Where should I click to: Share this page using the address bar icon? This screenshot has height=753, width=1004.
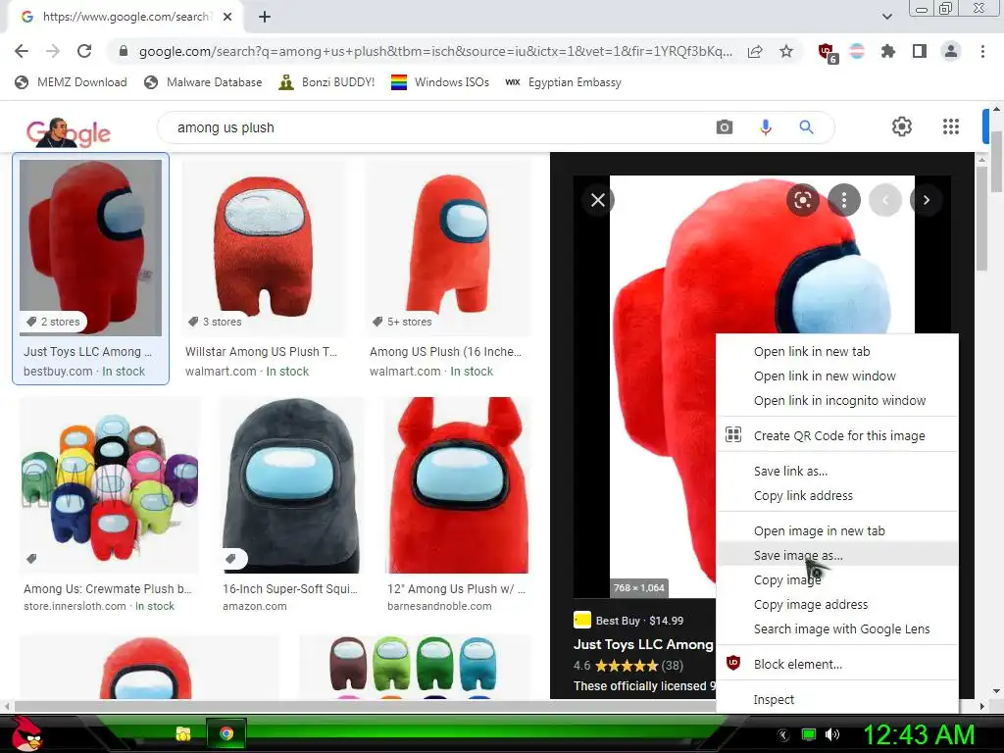[x=755, y=51]
